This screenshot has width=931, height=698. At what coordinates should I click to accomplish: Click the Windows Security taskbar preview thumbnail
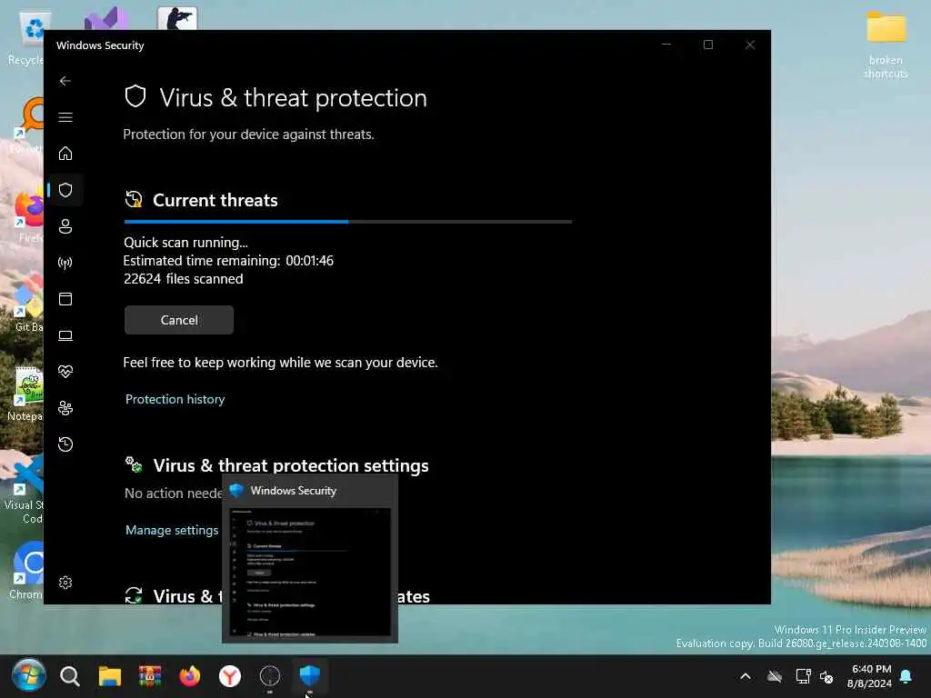coord(310,573)
